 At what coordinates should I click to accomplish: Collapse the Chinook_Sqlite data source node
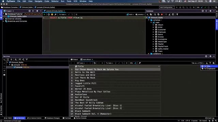[146, 18]
